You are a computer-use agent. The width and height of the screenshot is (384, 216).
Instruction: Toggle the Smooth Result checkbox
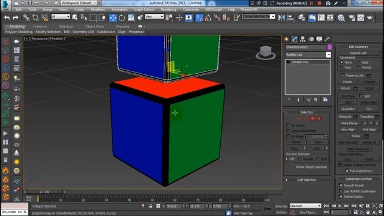[341, 185]
